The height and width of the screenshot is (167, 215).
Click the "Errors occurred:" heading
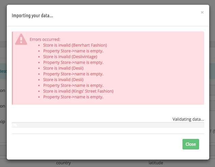pos(45,39)
